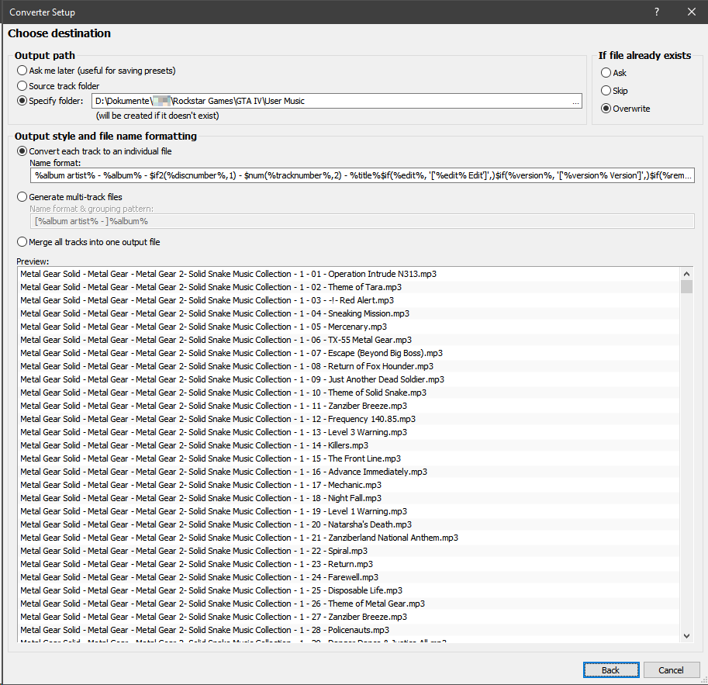Choose 'Generate multi-track files' option

tap(69, 197)
